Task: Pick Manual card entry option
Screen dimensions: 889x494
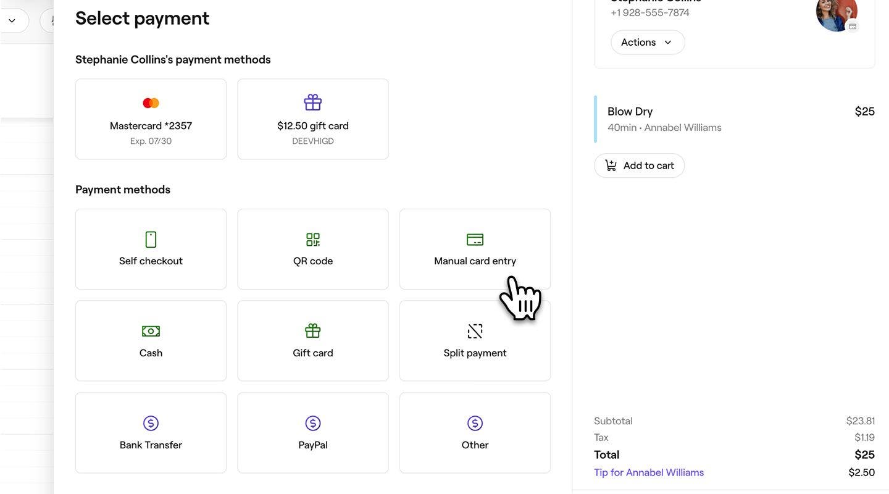Action: [475, 249]
